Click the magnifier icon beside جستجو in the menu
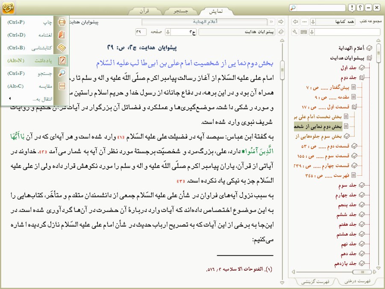The image size is (385, 289). click(62, 73)
